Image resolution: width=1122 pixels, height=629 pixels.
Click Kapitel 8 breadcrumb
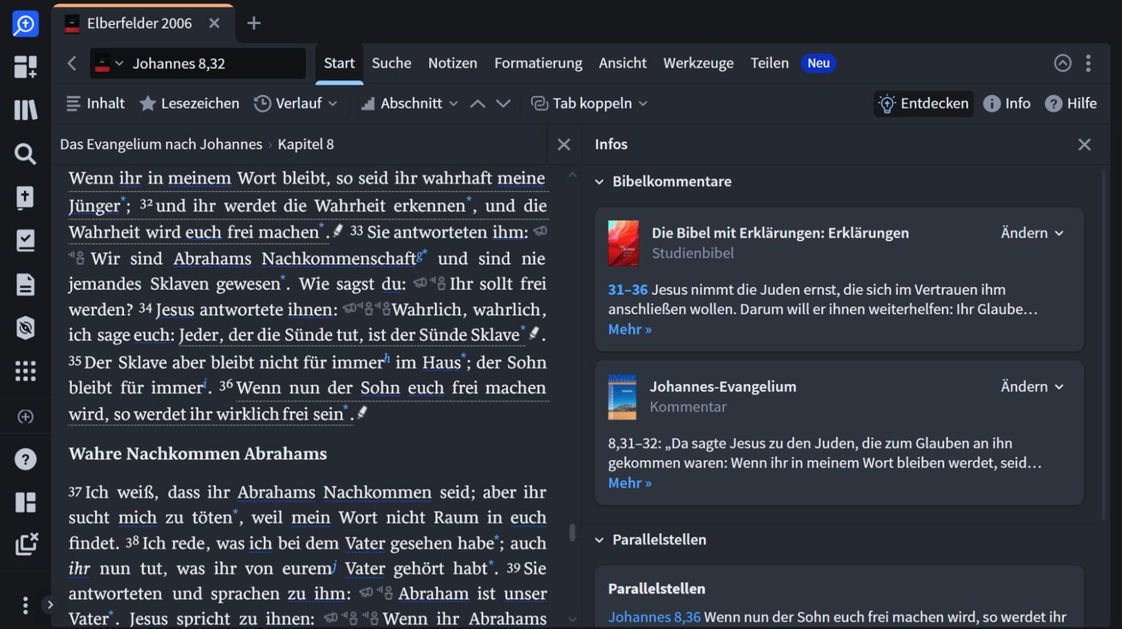coord(306,144)
